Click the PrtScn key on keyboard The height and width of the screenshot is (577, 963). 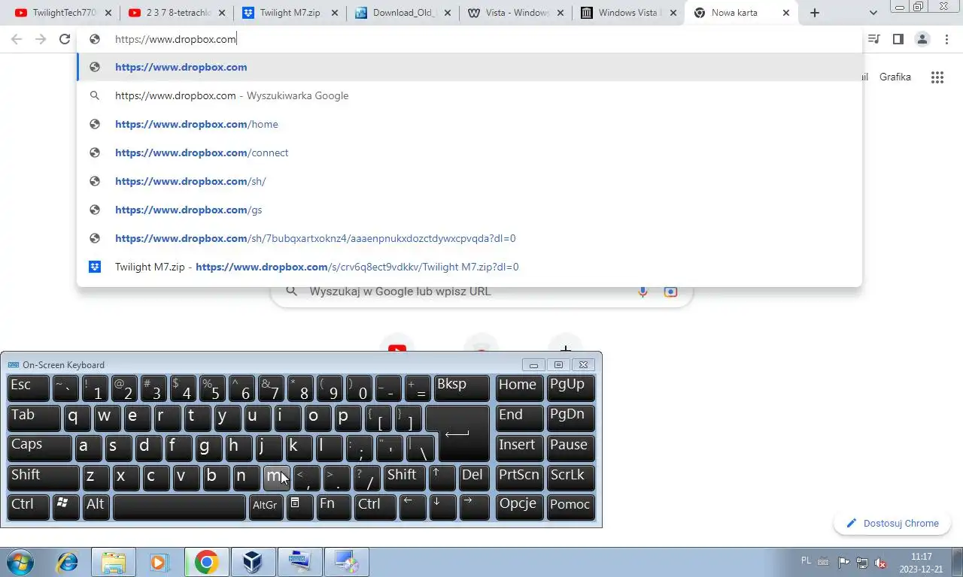click(519, 477)
